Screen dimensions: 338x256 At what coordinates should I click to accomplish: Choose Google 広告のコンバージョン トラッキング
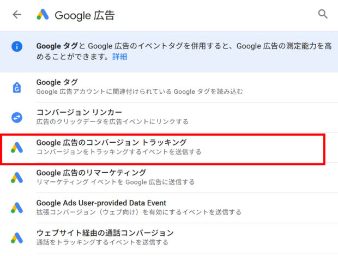coord(111,142)
